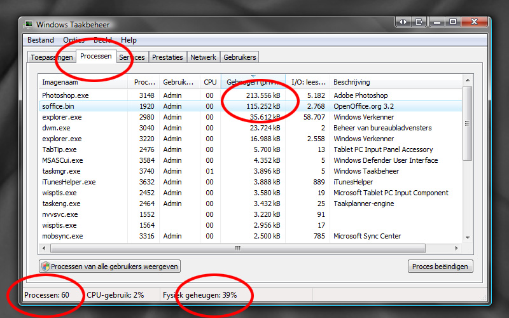Click the Processen: 60 status entry
This screenshot has height=318, width=509.
click(x=46, y=295)
